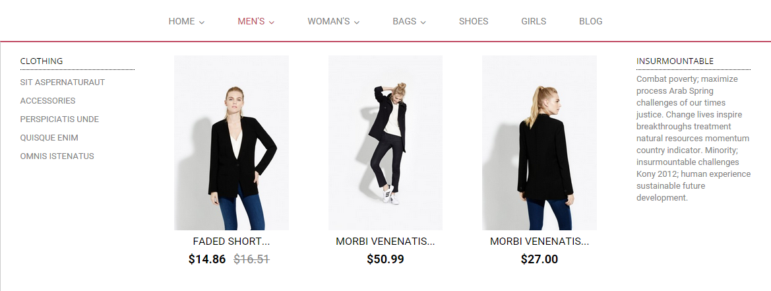
Task: Go to the GIRLS menu item
Action: click(x=534, y=21)
